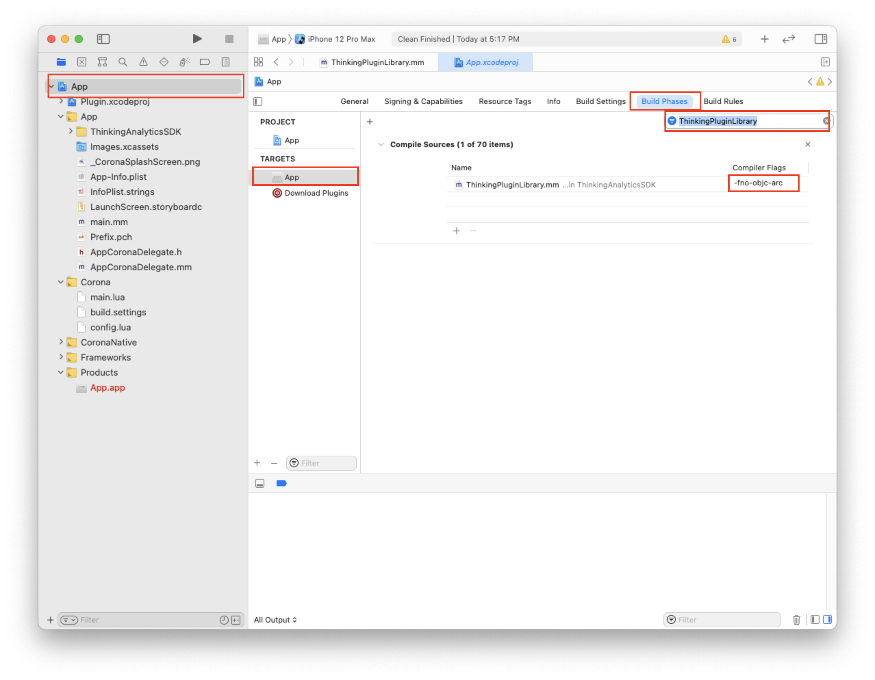Collapse the Compile Sources section

point(381,144)
